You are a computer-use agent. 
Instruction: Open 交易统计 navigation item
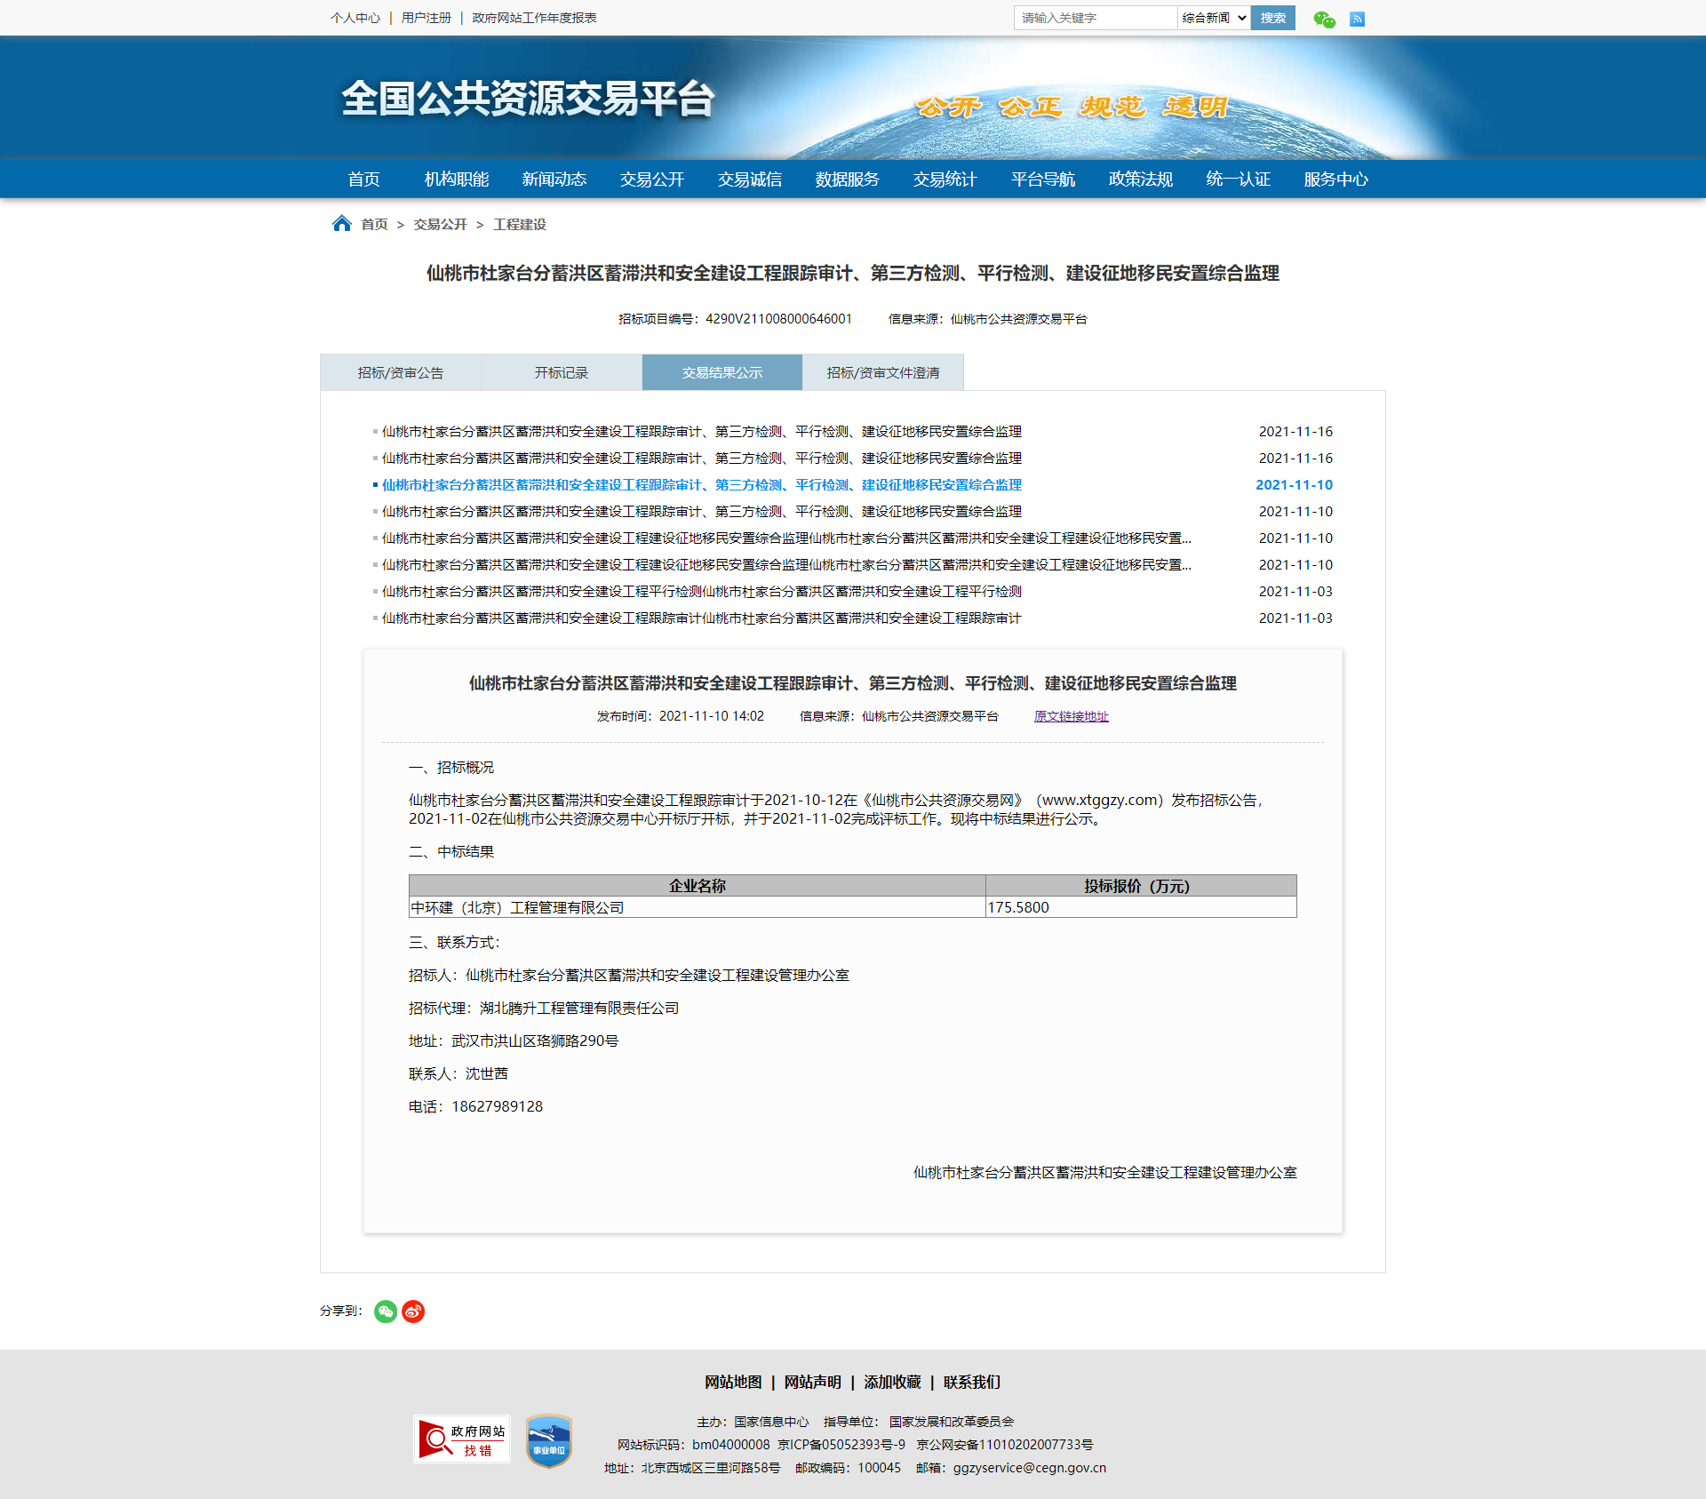[945, 179]
